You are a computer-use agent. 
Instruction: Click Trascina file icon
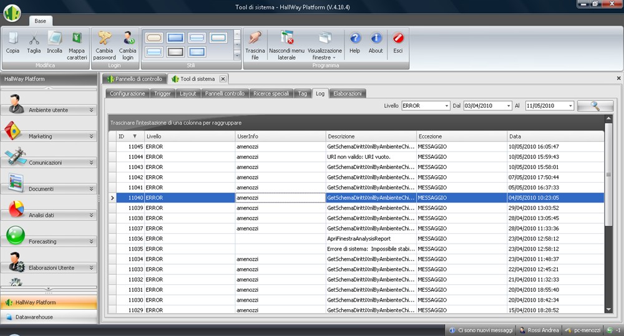255,38
